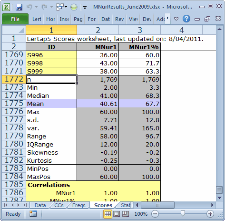The height and width of the screenshot is (221, 225).
Task: Open the undo history dropdown arrow
Action: point(36,7)
